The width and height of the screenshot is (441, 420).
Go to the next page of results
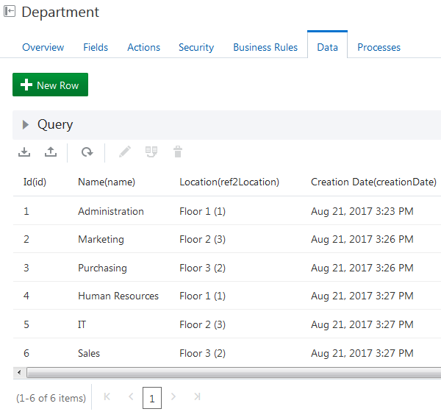173,397
